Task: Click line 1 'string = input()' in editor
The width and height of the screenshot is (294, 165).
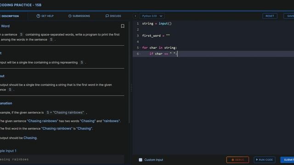Action: coord(157,23)
